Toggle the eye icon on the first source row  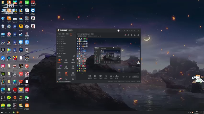(x=58, y=37)
